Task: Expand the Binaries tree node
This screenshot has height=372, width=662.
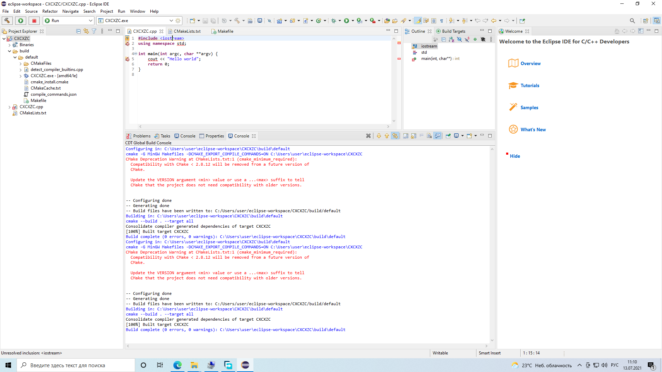Action: click(x=9, y=45)
